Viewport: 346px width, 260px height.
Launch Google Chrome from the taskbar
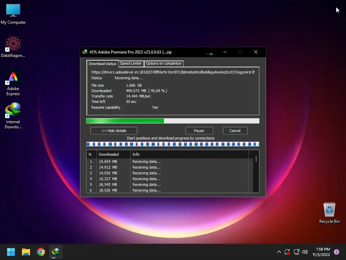click(x=41, y=252)
